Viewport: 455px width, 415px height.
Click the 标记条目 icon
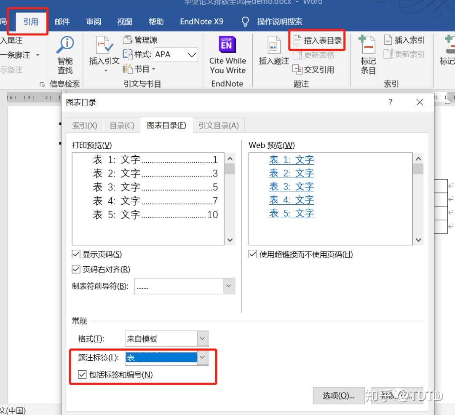pos(368,44)
